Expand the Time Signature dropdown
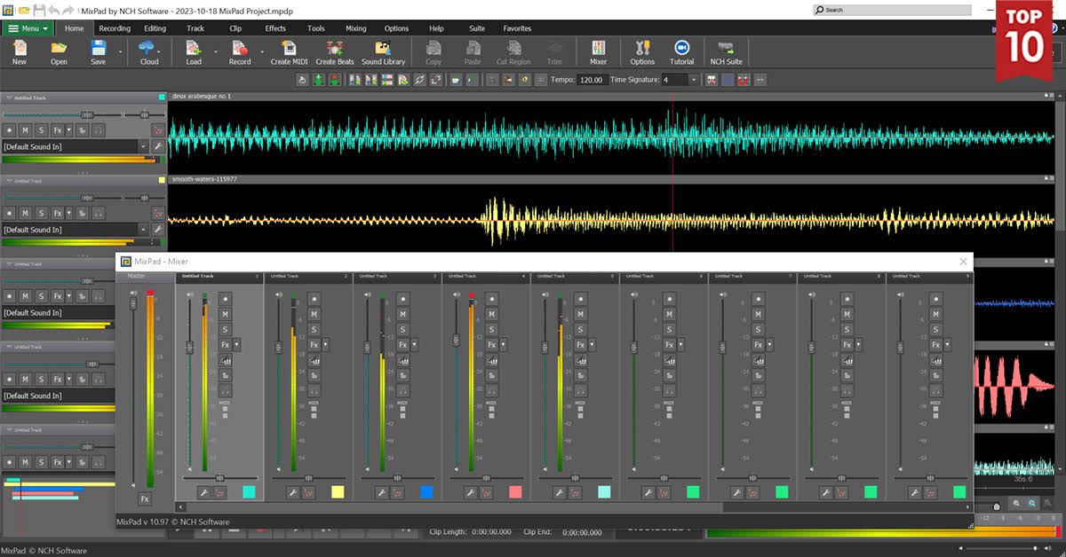 point(693,80)
